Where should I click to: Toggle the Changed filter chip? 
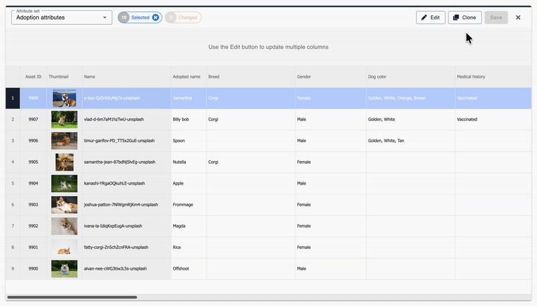pyautogui.click(x=183, y=17)
